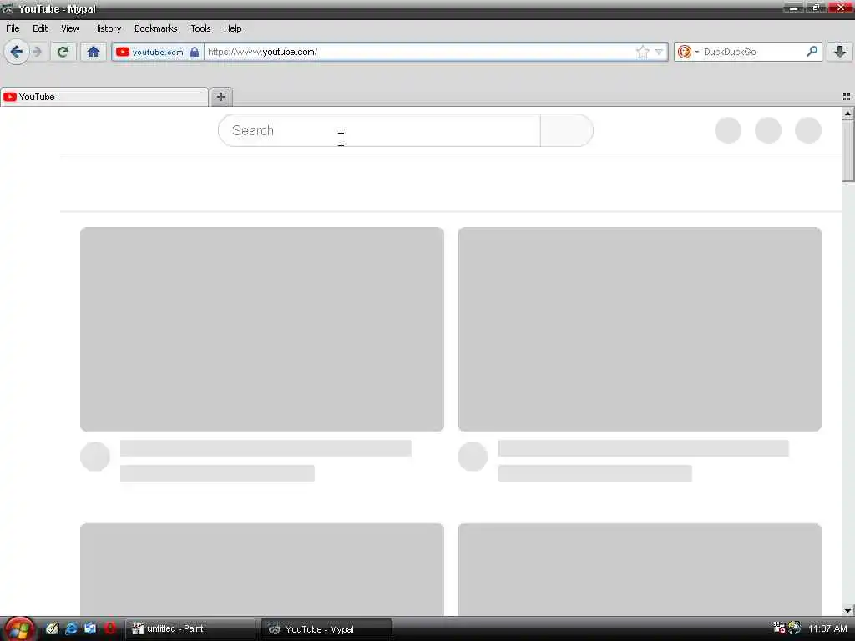The width and height of the screenshot is (855, 641).
Task: Open the History menu
Action: (x=107, y=28)
